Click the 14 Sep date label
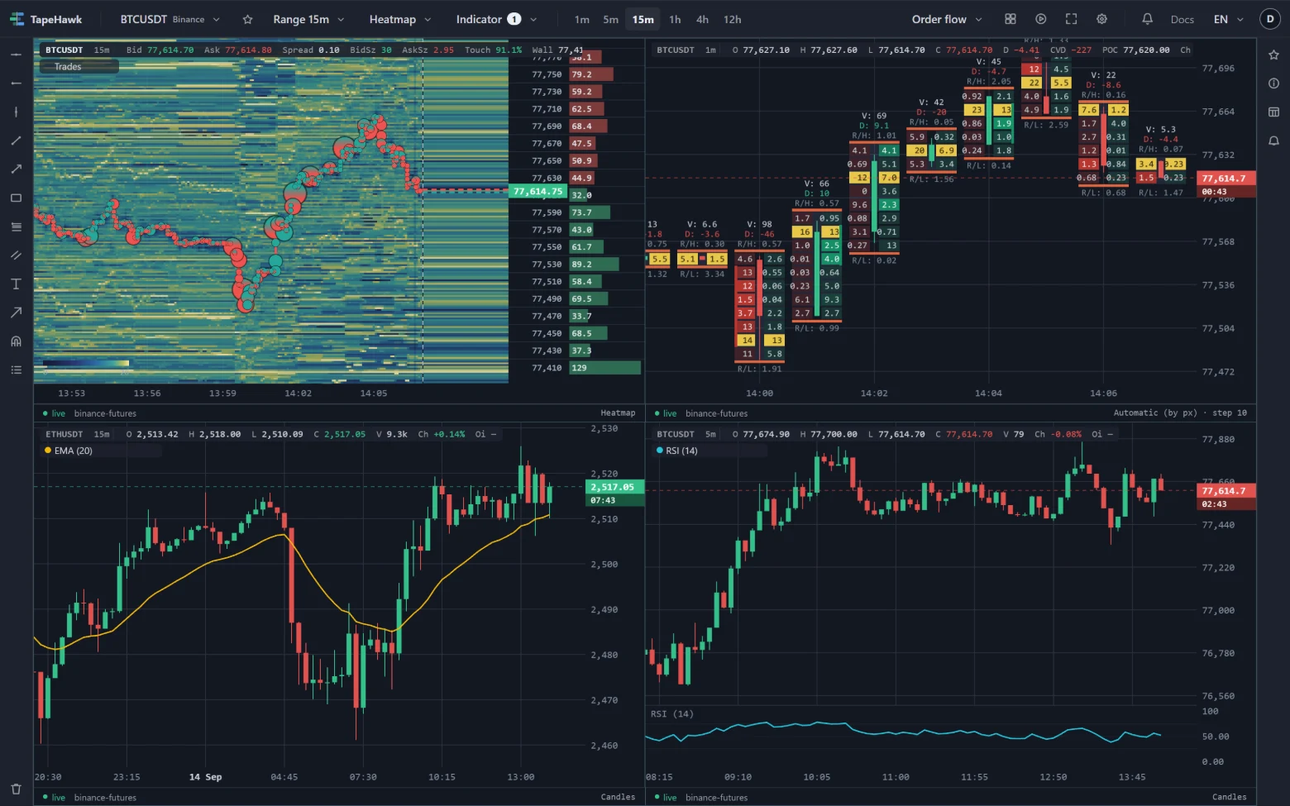The width and height of the screenshot is (1290, 806). pos(205,777)
